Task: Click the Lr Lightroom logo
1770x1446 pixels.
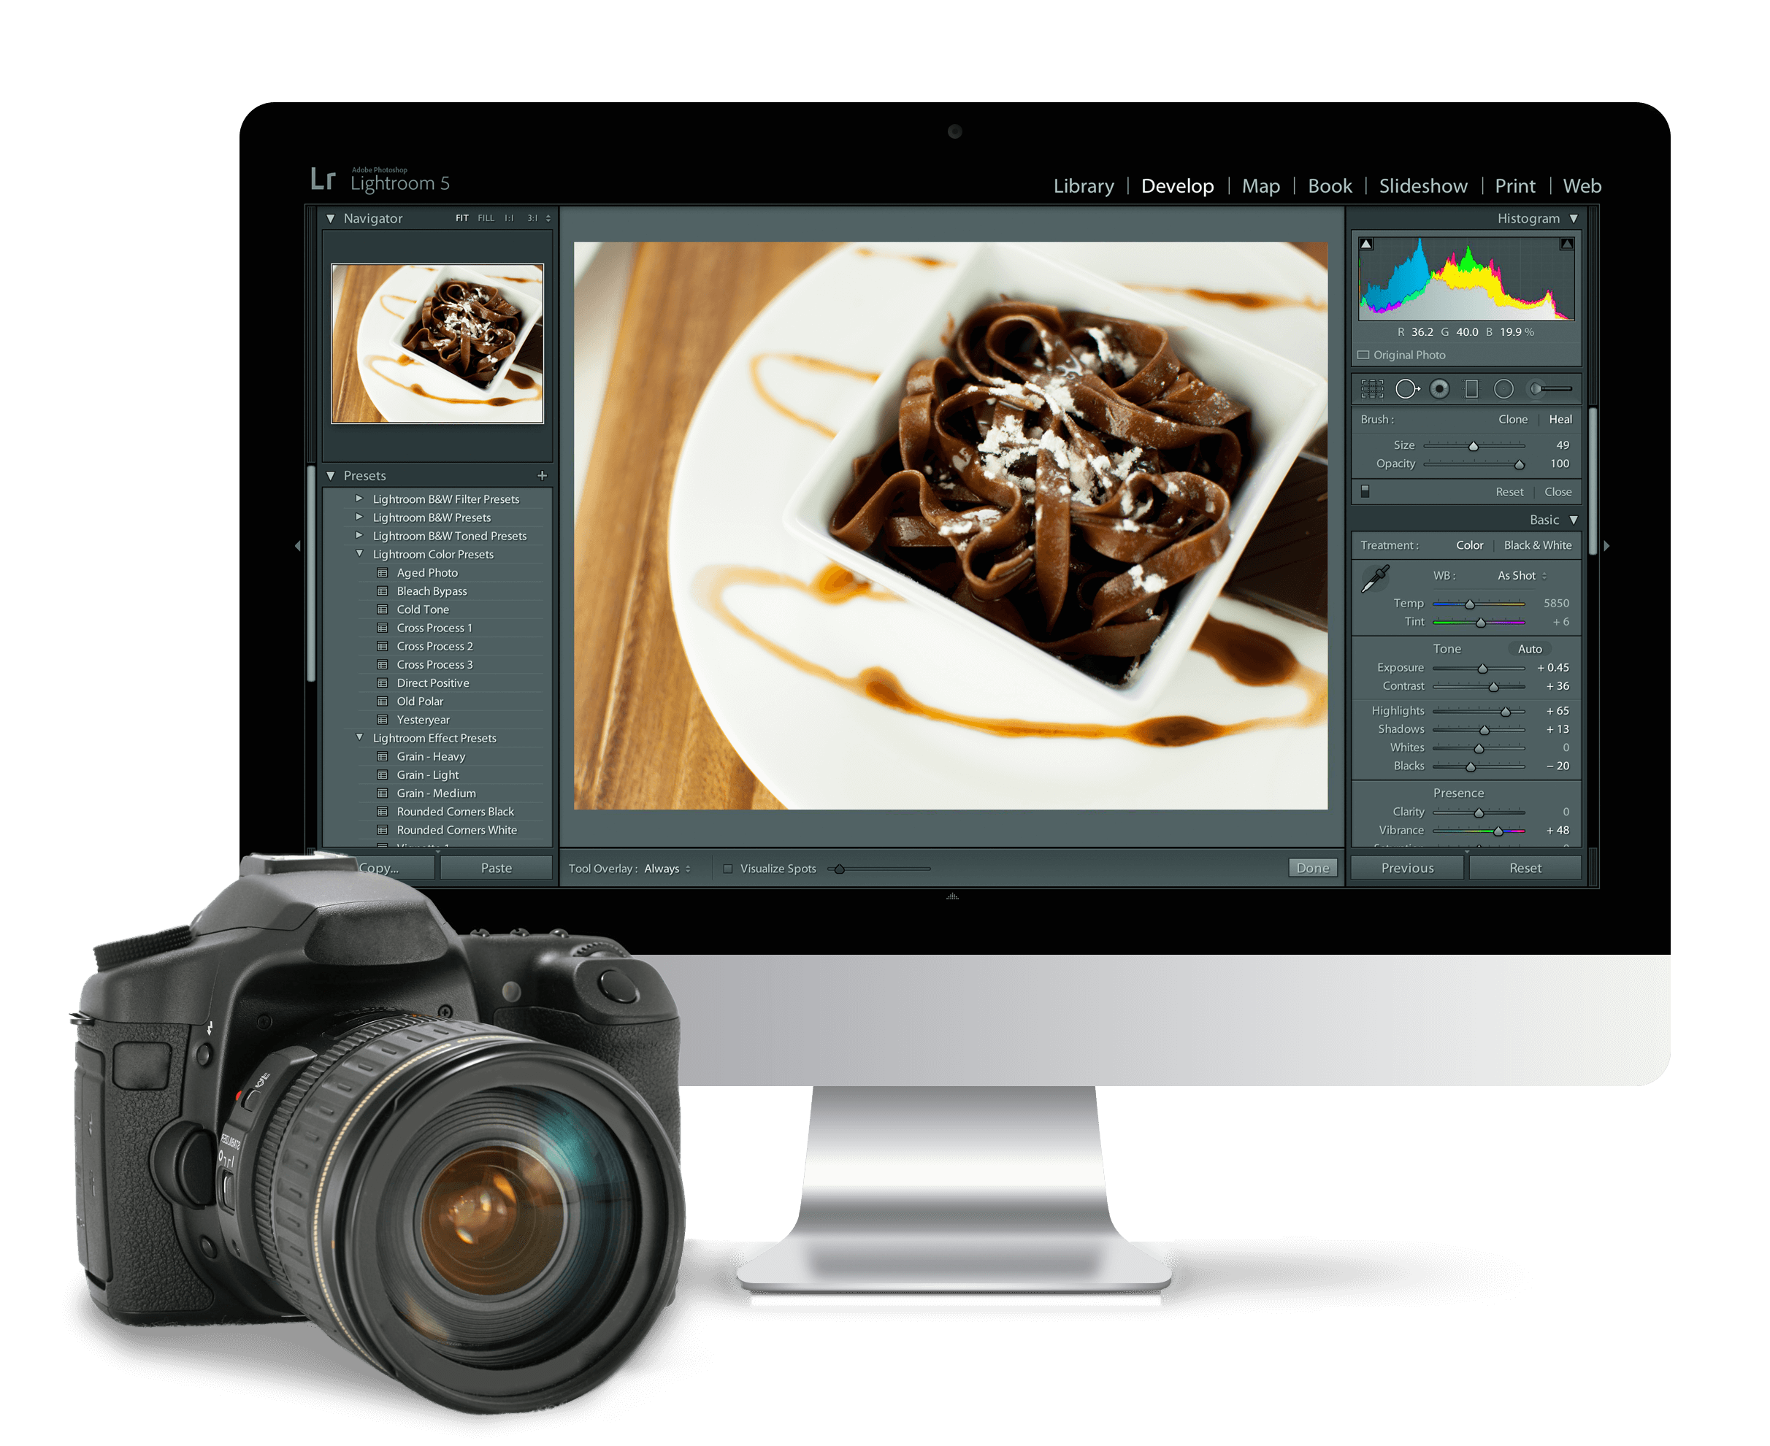Action: coord(323,179)
